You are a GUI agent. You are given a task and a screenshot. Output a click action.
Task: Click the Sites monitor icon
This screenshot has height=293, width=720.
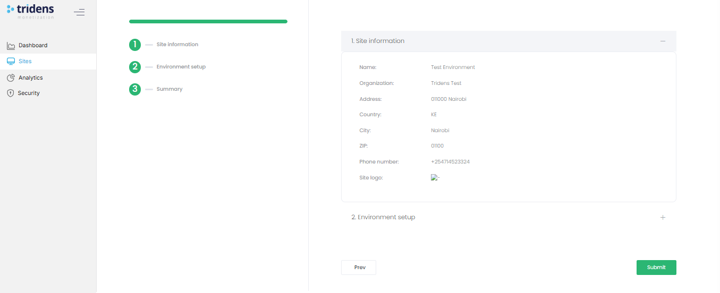11,62
